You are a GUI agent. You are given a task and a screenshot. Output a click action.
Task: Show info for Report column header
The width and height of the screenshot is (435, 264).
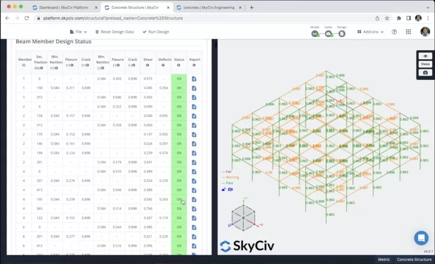[194, 65]
